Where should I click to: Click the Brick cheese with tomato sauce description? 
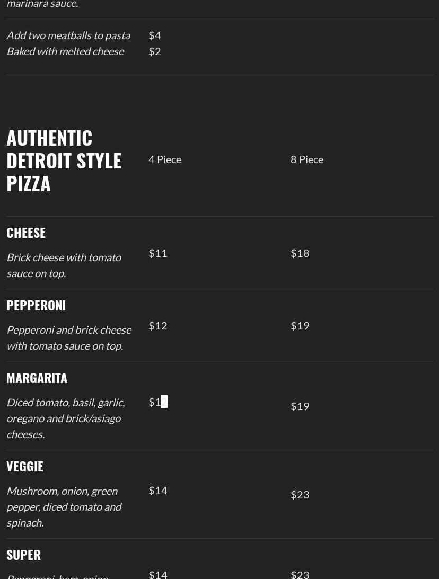click(64, 265)
